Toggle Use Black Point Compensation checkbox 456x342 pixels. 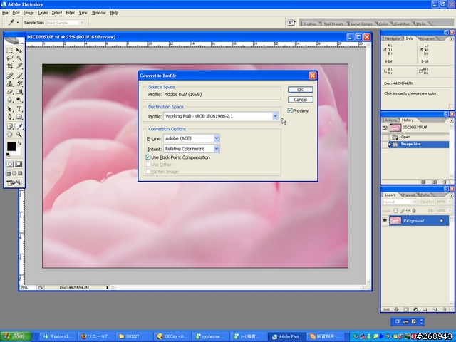[x=148, y=157]
